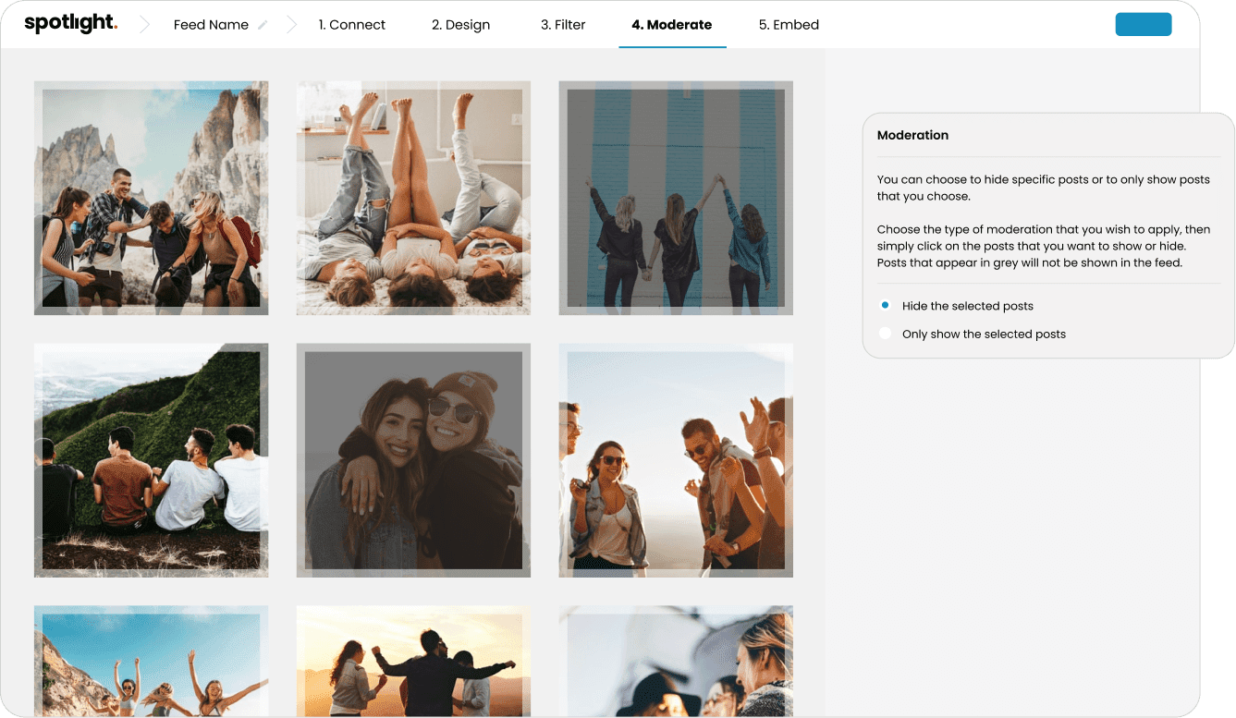Hide the photo of men sitting on the ridge
Screen dimensions: 1236x718
pyautogui.click(x=151, y=460)
